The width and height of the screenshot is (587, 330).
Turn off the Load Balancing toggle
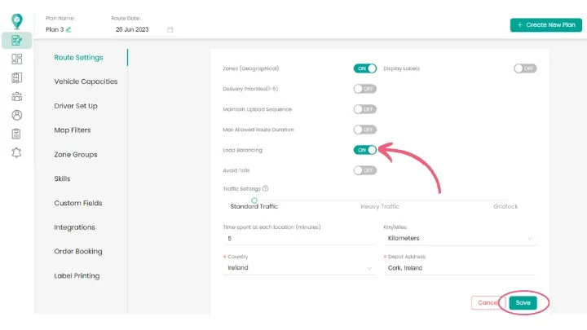pos(364,150)
